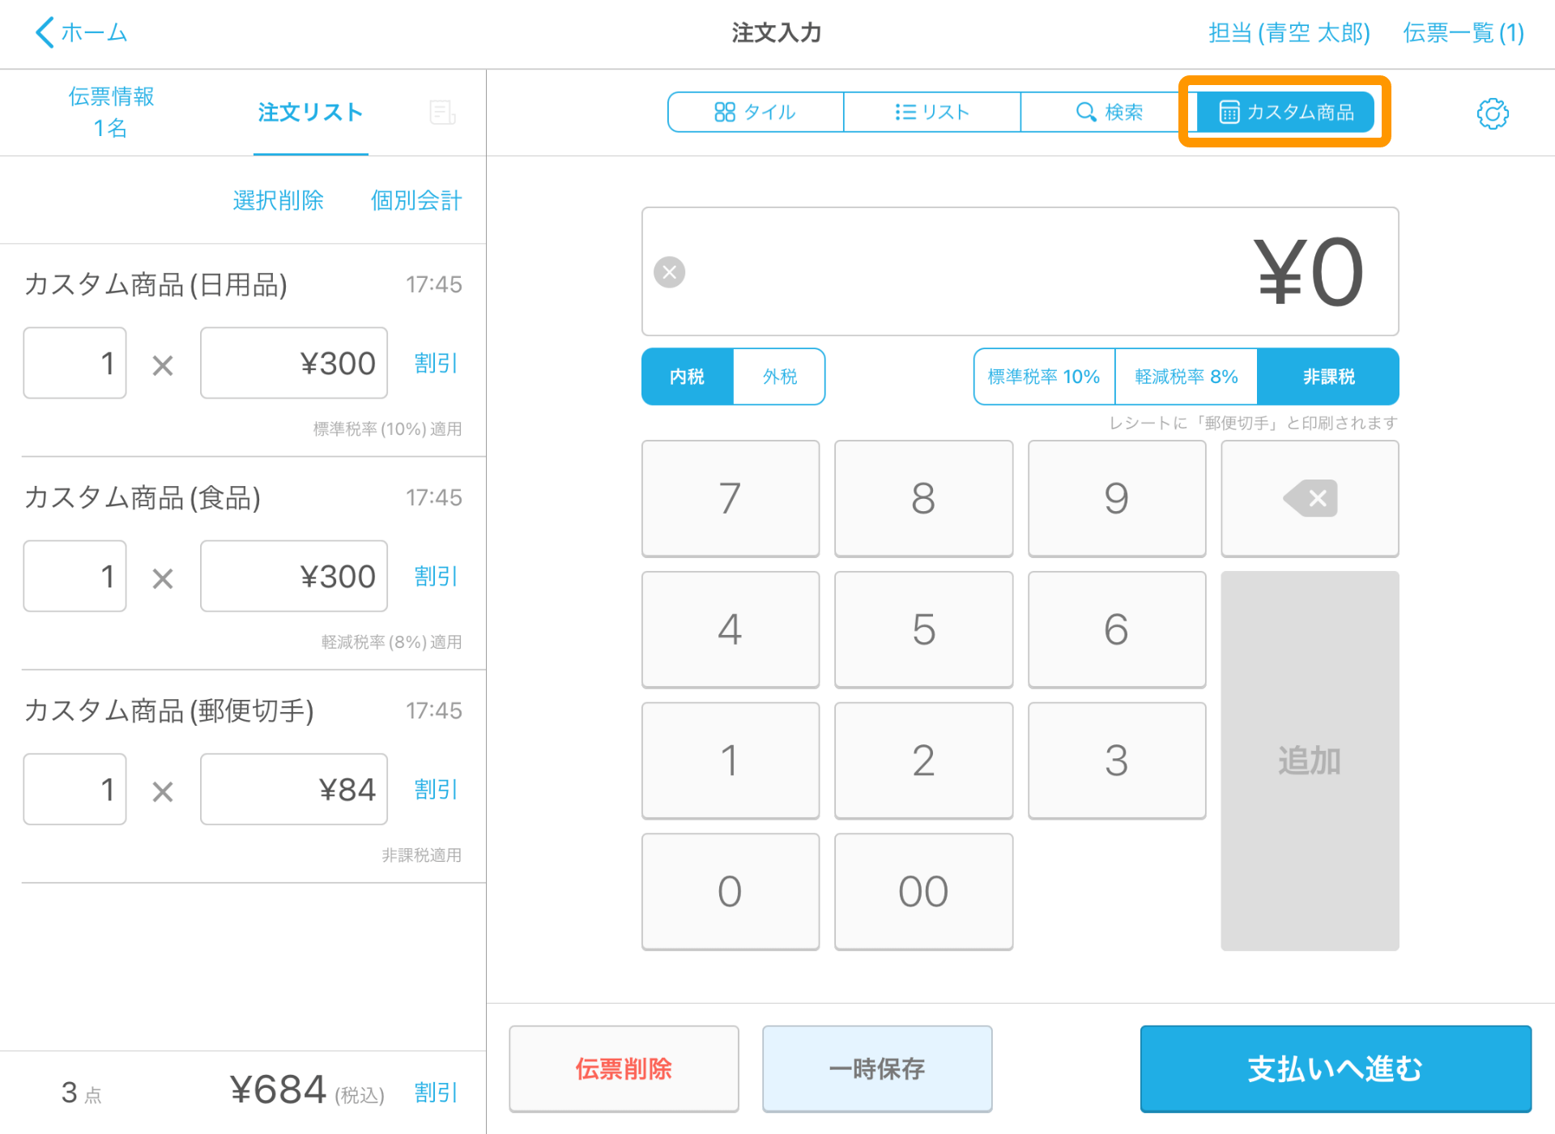Clear the amount with the round X icon
Screen dimensions: 1555x1134
pos(669,272)
